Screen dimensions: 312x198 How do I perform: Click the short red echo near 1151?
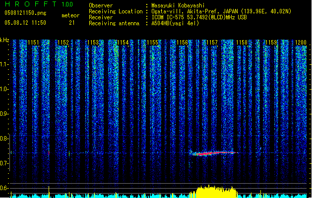[49, 153]
